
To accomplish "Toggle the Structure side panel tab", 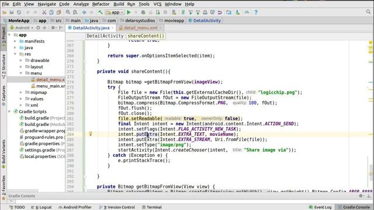I will pos(4,66).
